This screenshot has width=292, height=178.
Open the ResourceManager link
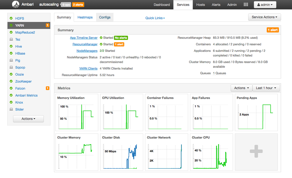click(x=85, y=44)
